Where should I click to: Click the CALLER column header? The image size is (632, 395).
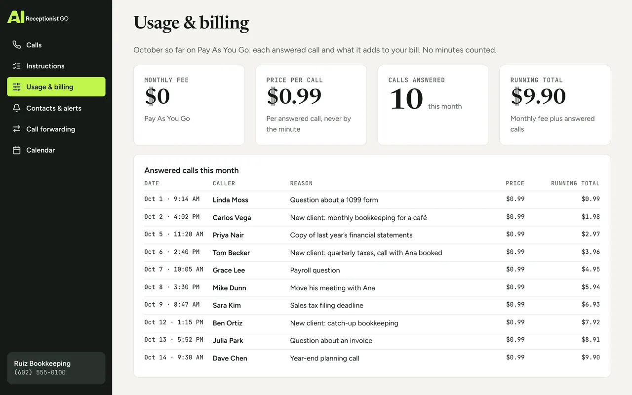(x=224, y=183)
